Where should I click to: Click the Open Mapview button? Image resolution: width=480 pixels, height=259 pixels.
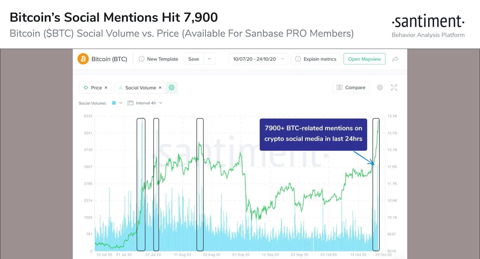[364, 59]
